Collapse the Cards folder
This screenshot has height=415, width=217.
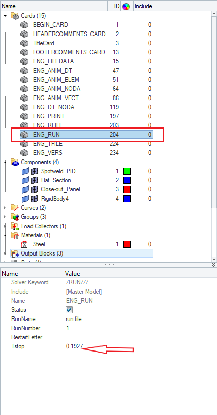pyautogui.click(x=5, y=16)
